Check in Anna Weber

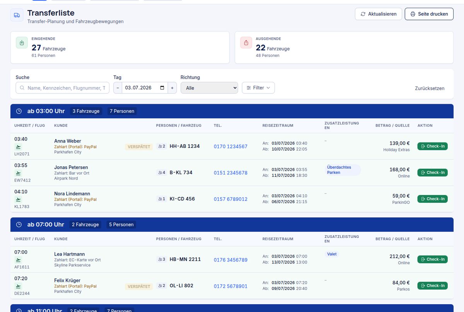[x=432, y=146]
